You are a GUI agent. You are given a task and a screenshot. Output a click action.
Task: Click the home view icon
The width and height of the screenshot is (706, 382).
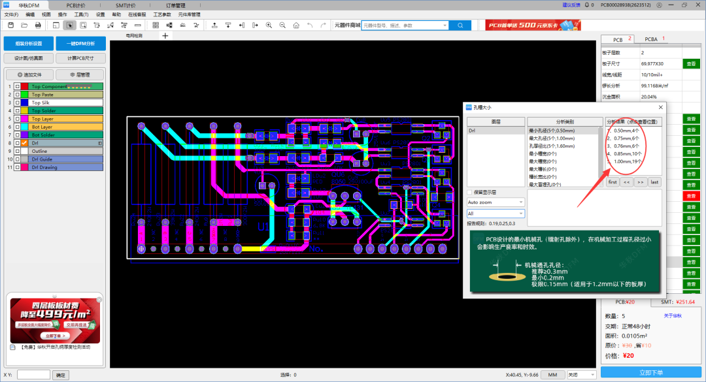pyautogui.click(x=296, y=25)
